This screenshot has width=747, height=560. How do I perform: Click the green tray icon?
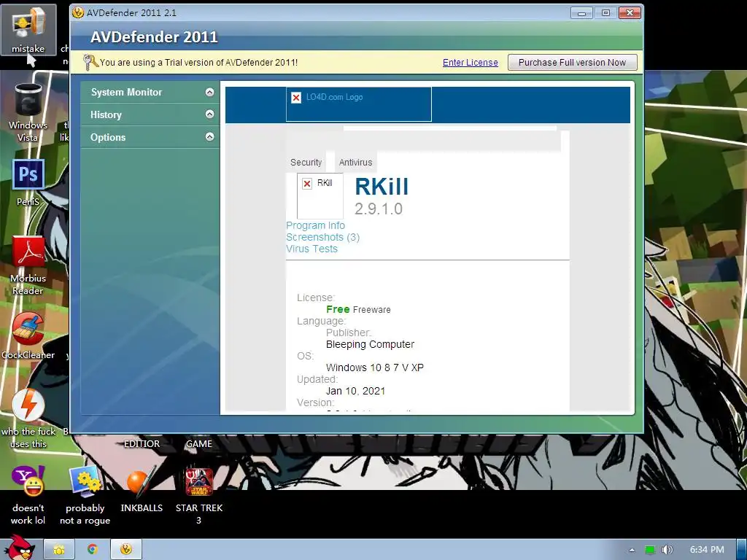coord(649,550)
